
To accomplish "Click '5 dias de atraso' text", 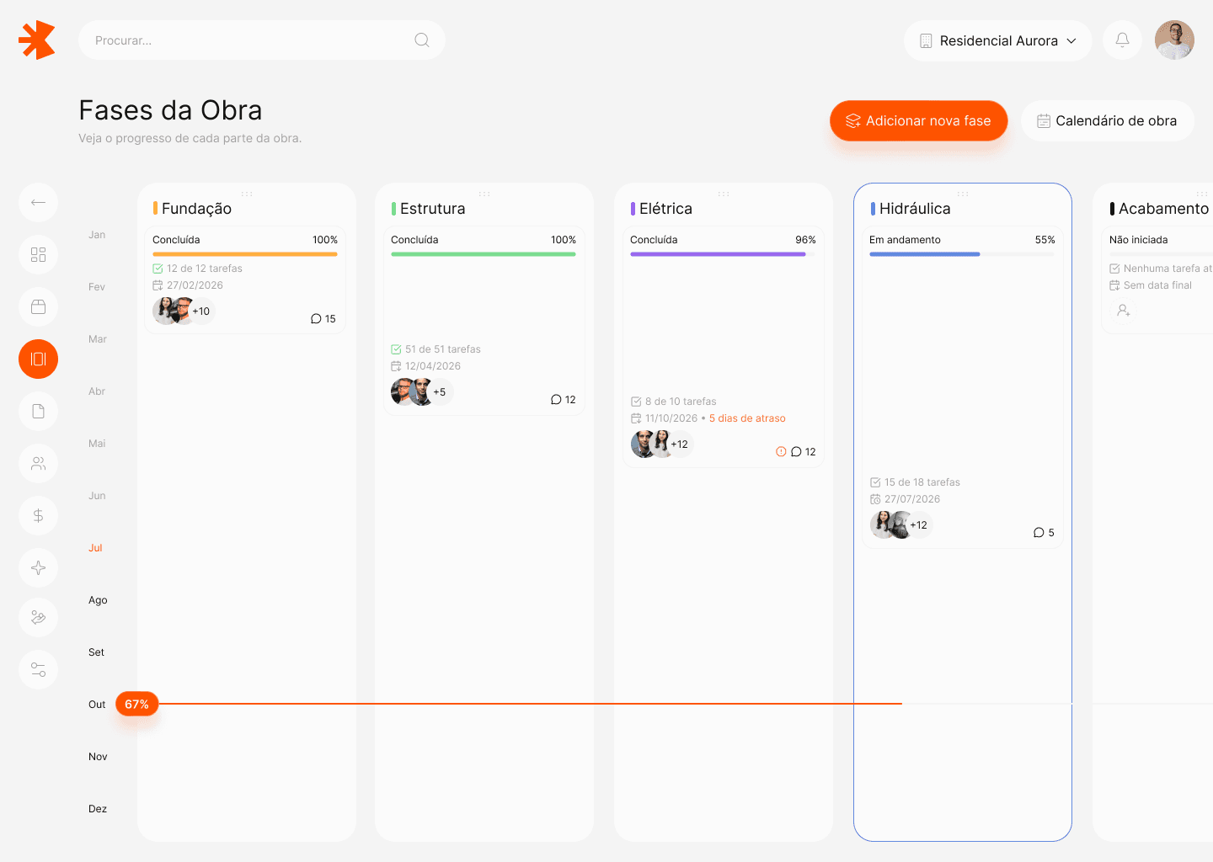I will [747, 418].
